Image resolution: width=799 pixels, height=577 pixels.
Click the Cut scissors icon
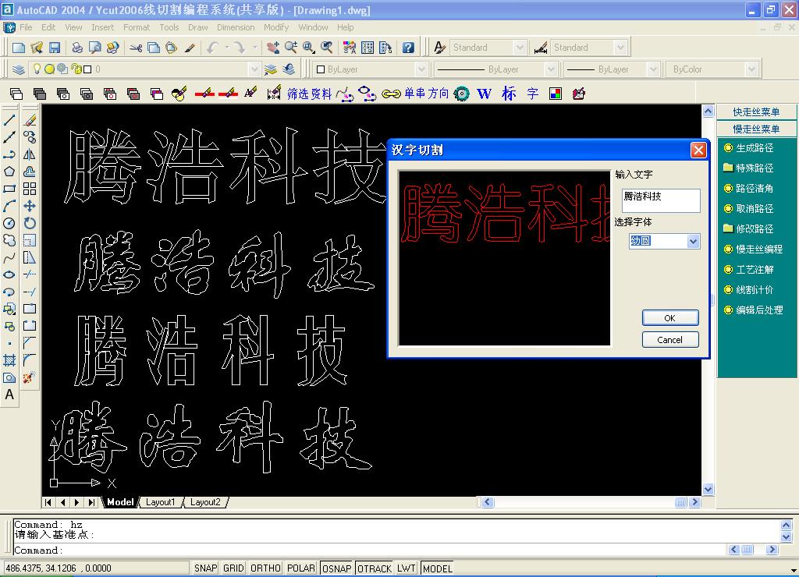(x=136, y=48)
